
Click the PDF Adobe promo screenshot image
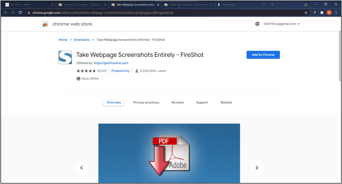169,153
